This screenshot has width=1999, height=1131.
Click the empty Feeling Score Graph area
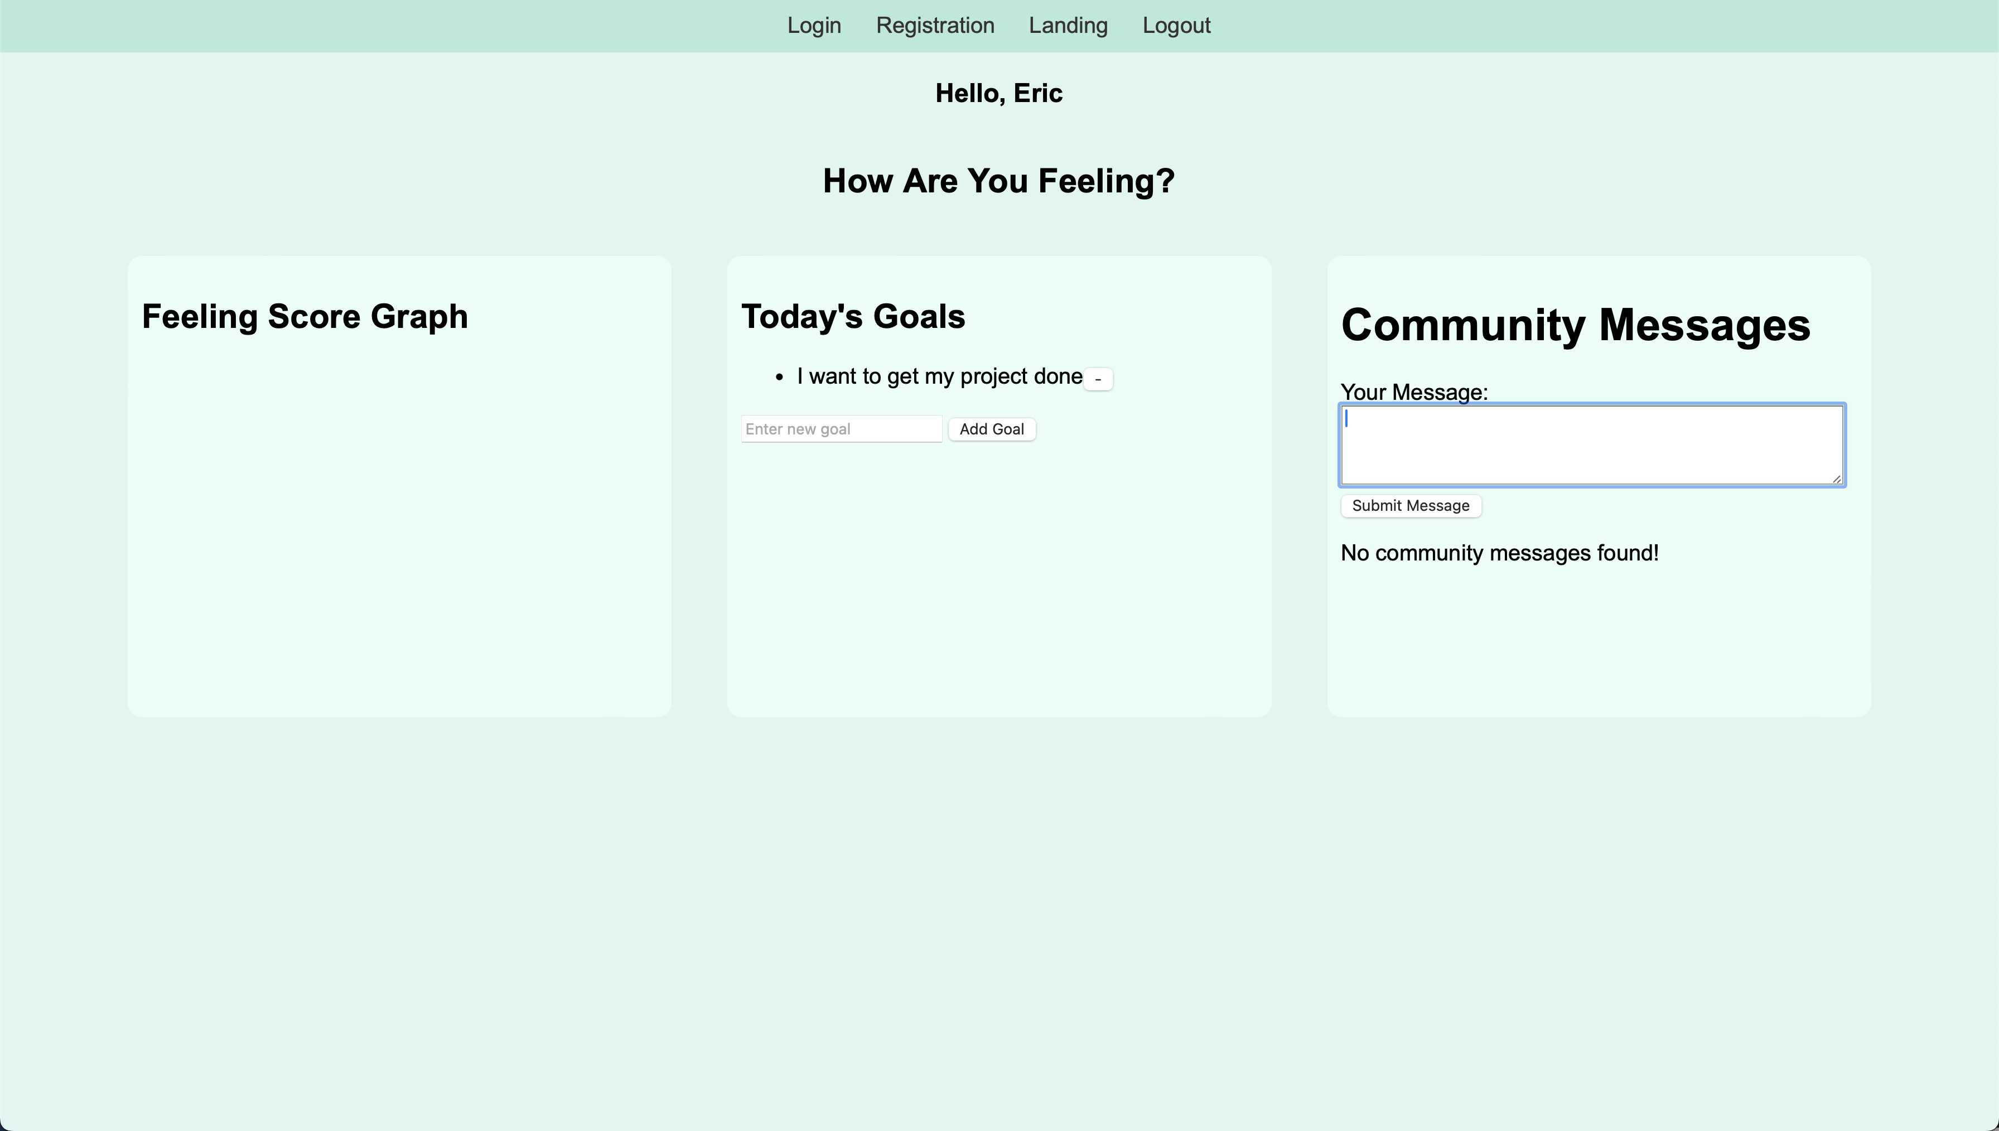(399, 528)
